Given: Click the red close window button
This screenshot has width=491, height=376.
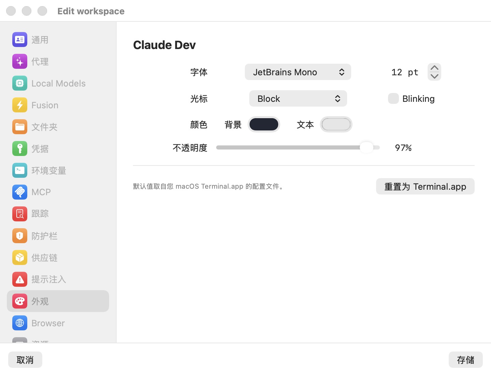Looking at the screenshot, I should (11, 11).
